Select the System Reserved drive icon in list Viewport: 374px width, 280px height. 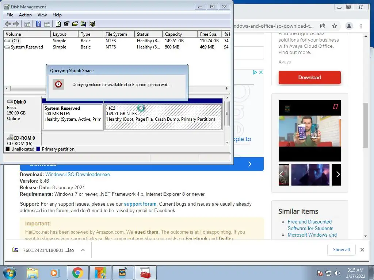(8, 47)
